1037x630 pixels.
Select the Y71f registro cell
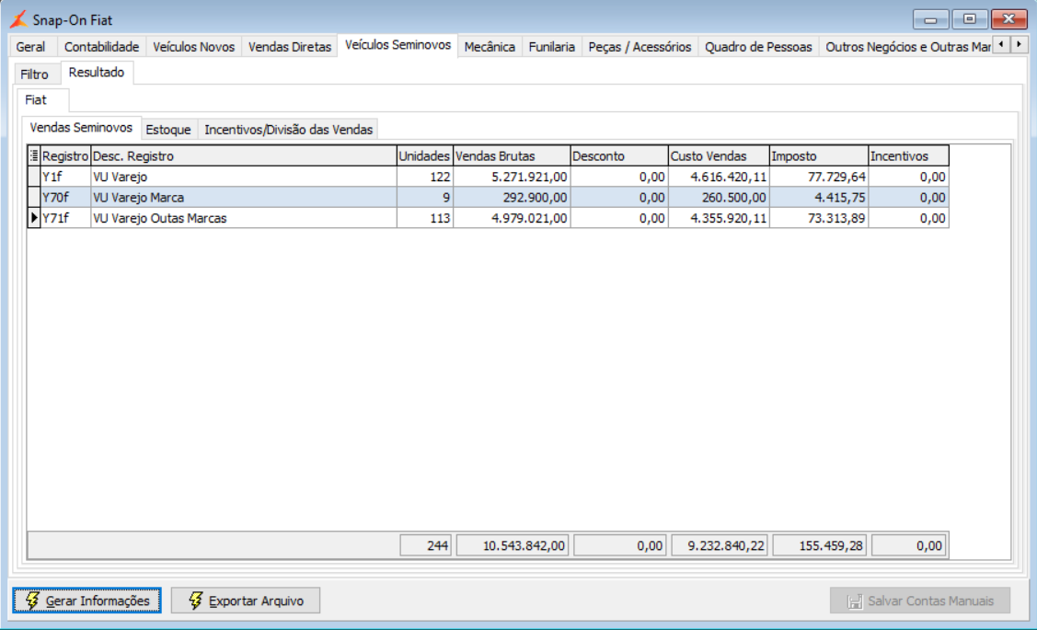pos(65,217)
